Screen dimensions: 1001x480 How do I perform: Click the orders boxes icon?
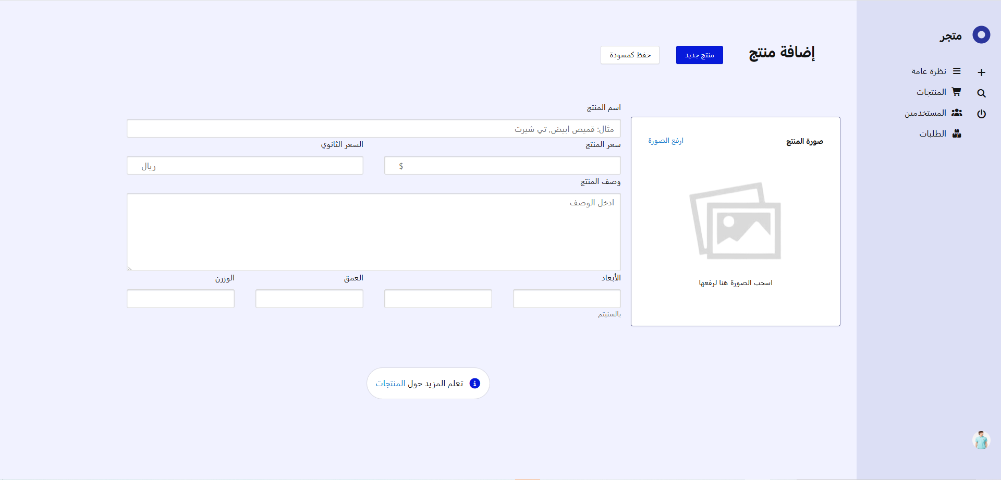956,134
